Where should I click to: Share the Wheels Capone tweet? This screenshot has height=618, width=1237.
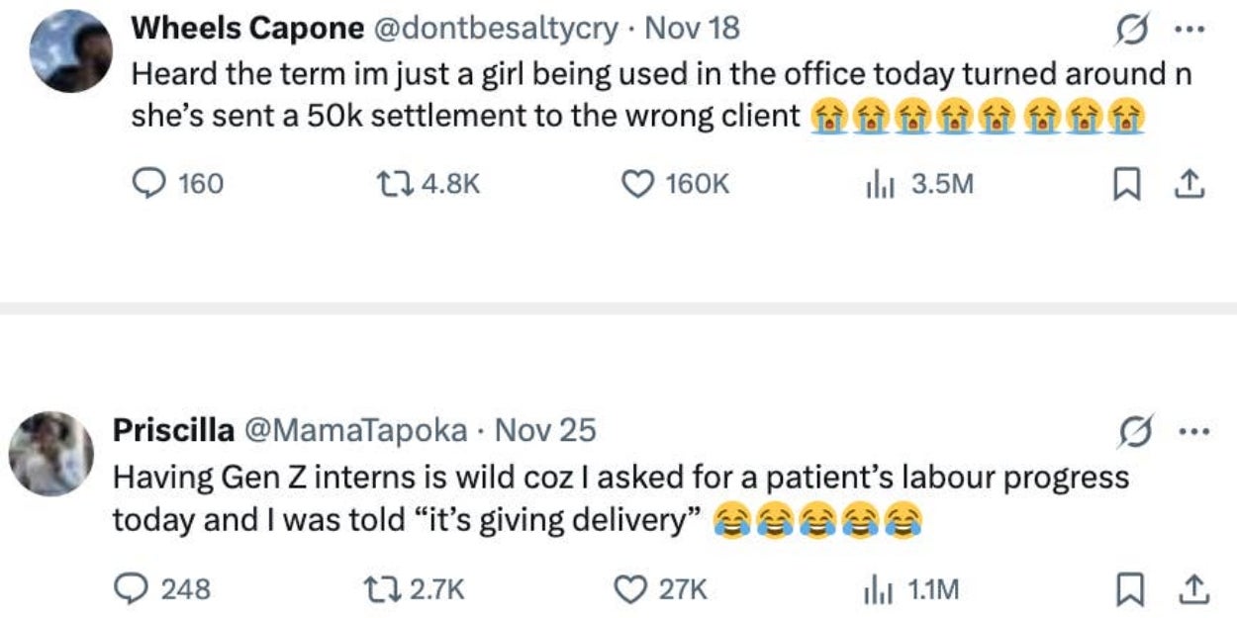(x=1190, y=184)
